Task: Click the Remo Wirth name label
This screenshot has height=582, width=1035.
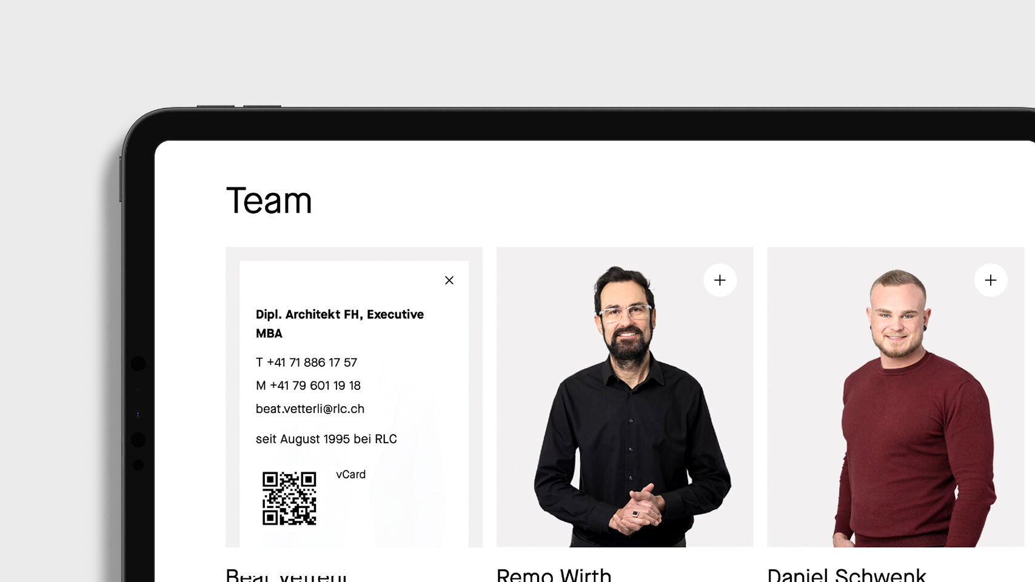Action: tap(554, 575)
